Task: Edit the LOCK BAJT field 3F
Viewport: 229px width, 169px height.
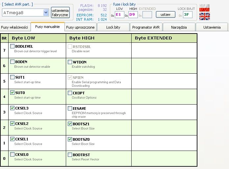Action: pos(188,14)
